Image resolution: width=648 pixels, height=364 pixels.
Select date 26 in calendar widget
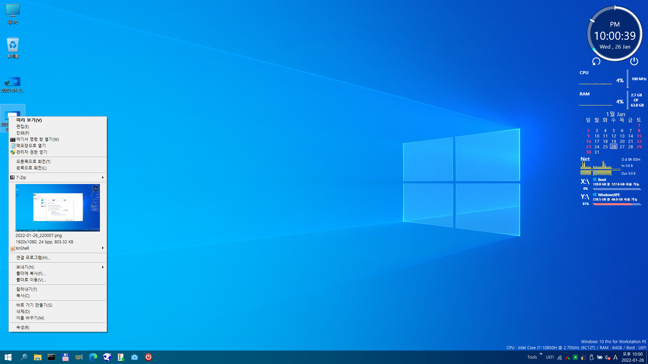click(x=614, y=147)
